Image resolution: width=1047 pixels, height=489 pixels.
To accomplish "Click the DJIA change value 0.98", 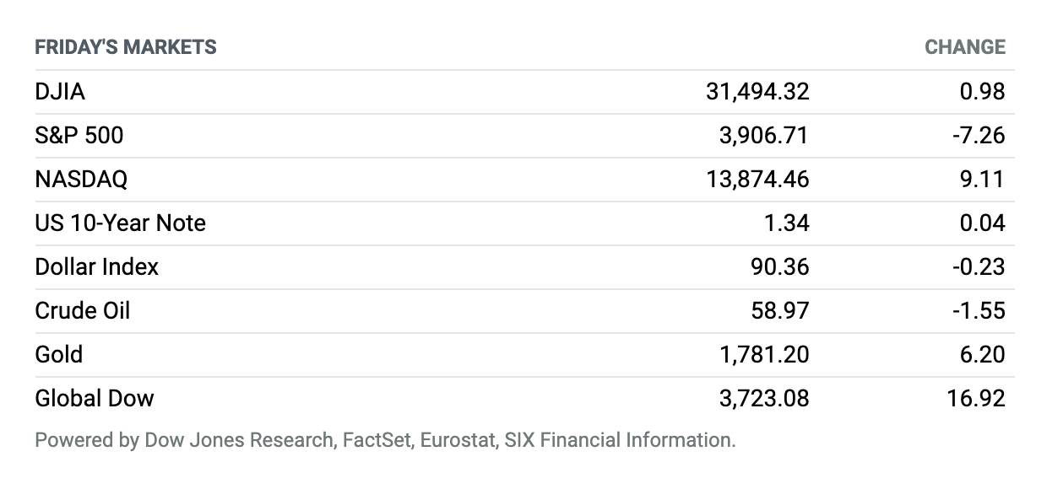I will [982, 91].
